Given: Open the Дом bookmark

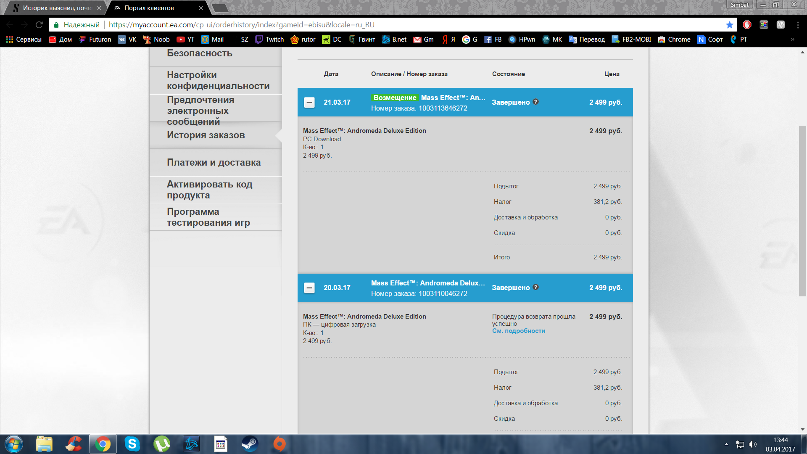Looking at the screenshot, I should (61, 40).
